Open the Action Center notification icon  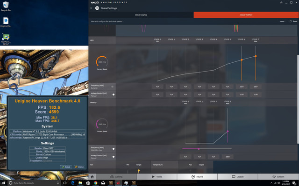pos(294,183)
